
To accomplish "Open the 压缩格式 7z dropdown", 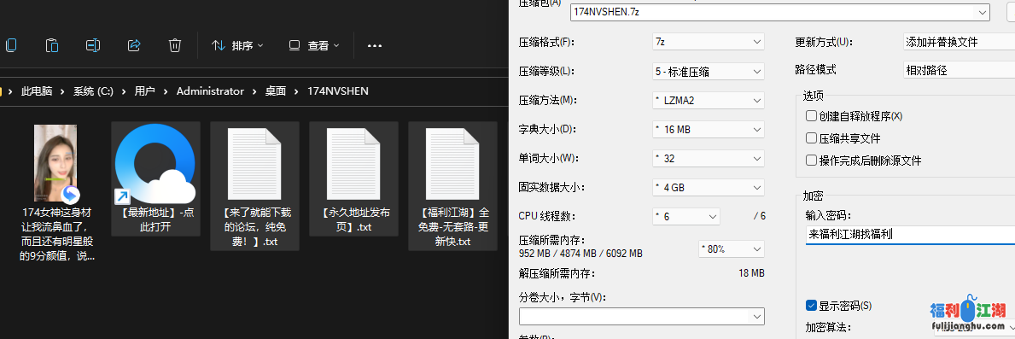I will 709,42.
